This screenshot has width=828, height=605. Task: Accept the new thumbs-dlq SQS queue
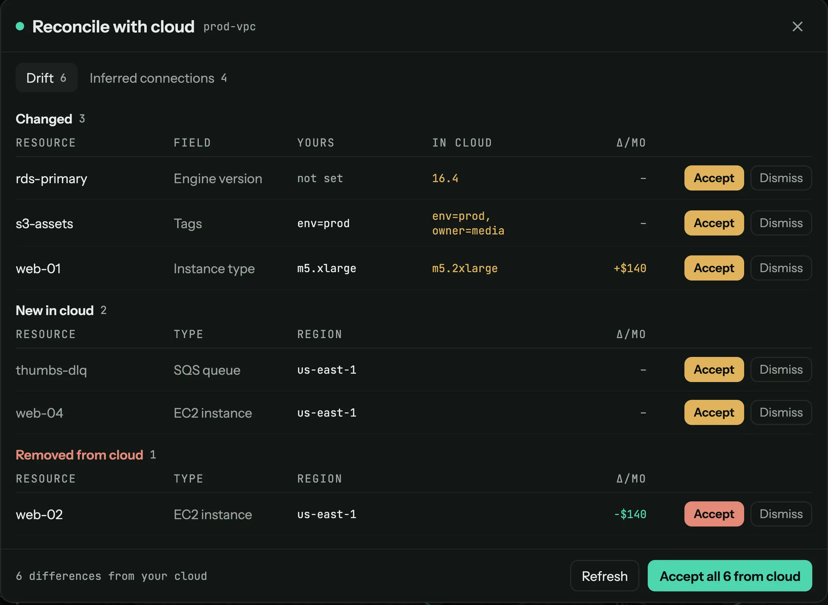point(714,369)
